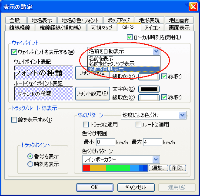This screenshot has height=196, width=200.
Task: Select 番号を表示 radio button
Action: pyautogui.click(x=30, y=156)
